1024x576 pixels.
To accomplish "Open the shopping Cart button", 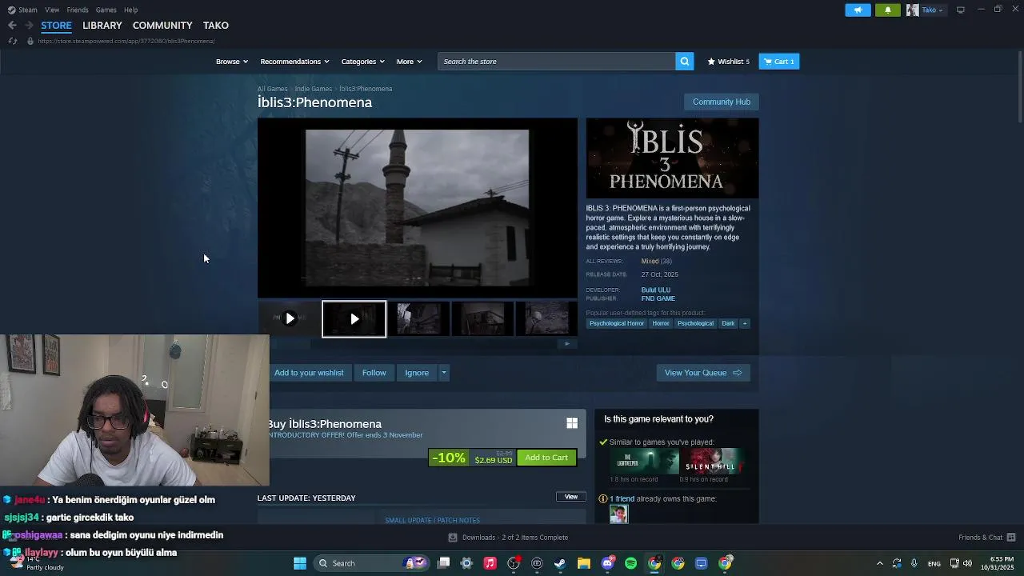I will click(x=778, y=62).
